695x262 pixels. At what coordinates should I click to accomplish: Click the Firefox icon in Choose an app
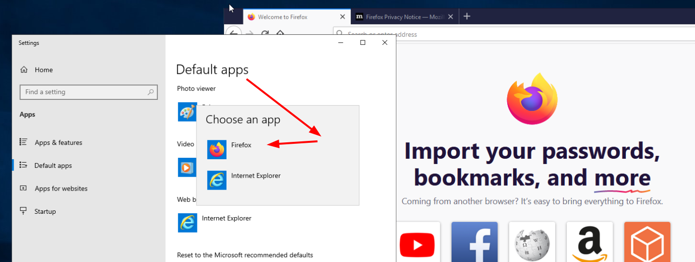point(217,150)
